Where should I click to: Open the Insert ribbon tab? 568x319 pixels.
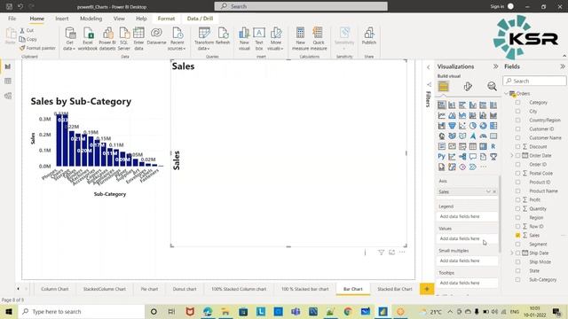(62, 19)
